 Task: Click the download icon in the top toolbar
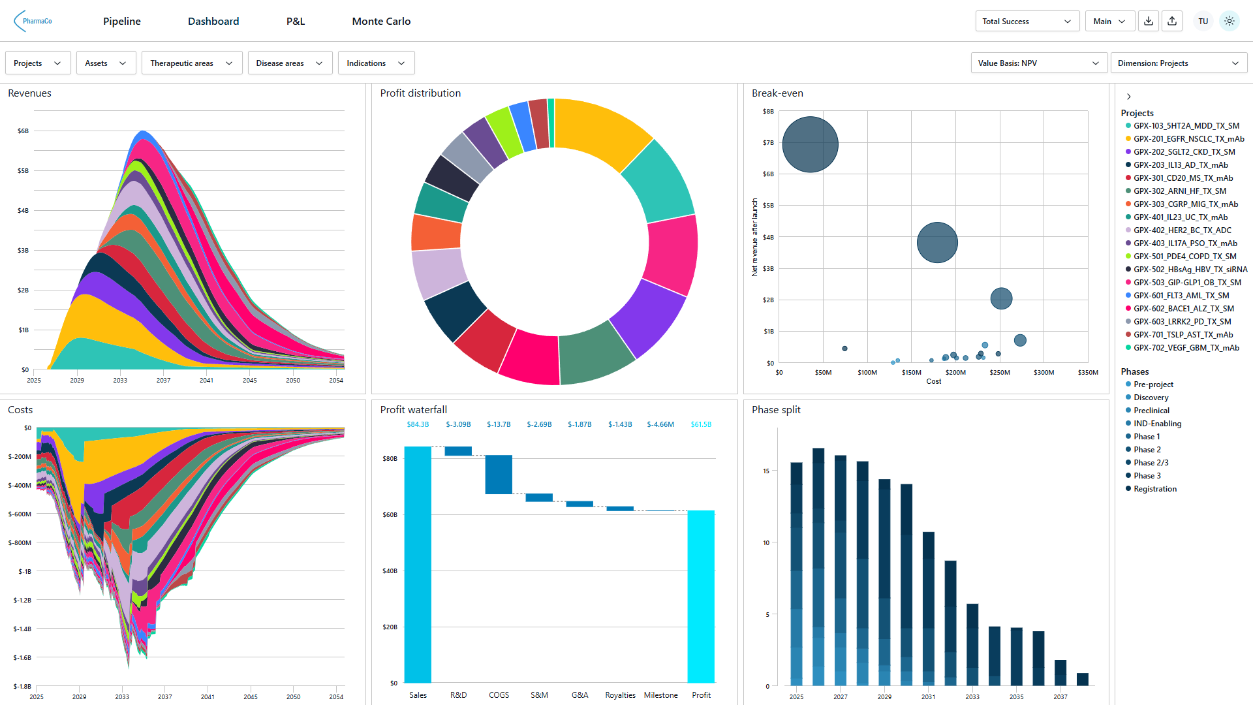pyautogui.click(x=1149, y=21)
